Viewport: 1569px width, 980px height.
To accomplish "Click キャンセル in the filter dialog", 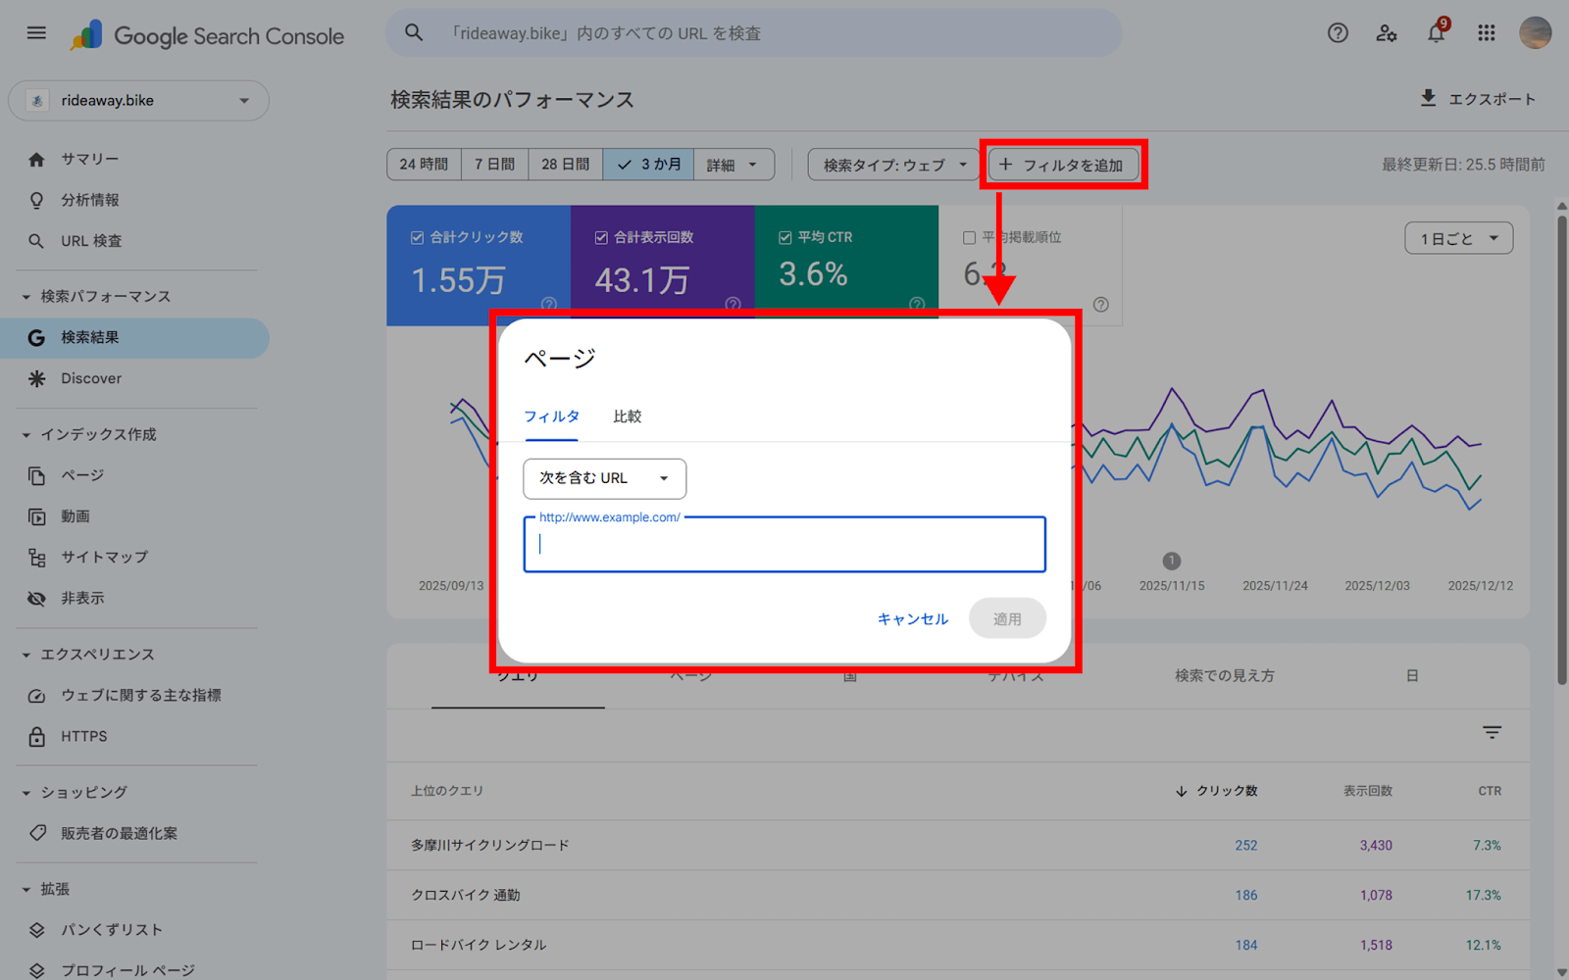I will point(911,618).
